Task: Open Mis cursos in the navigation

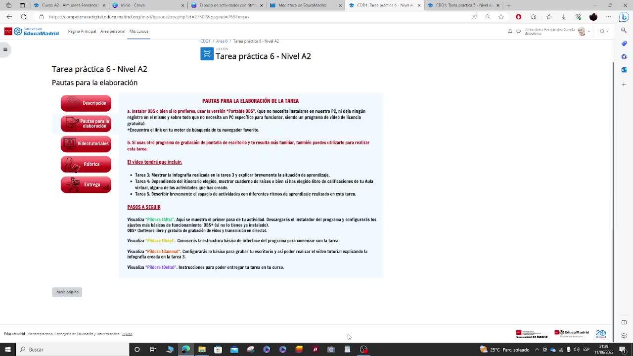Action: pos(138,31)
